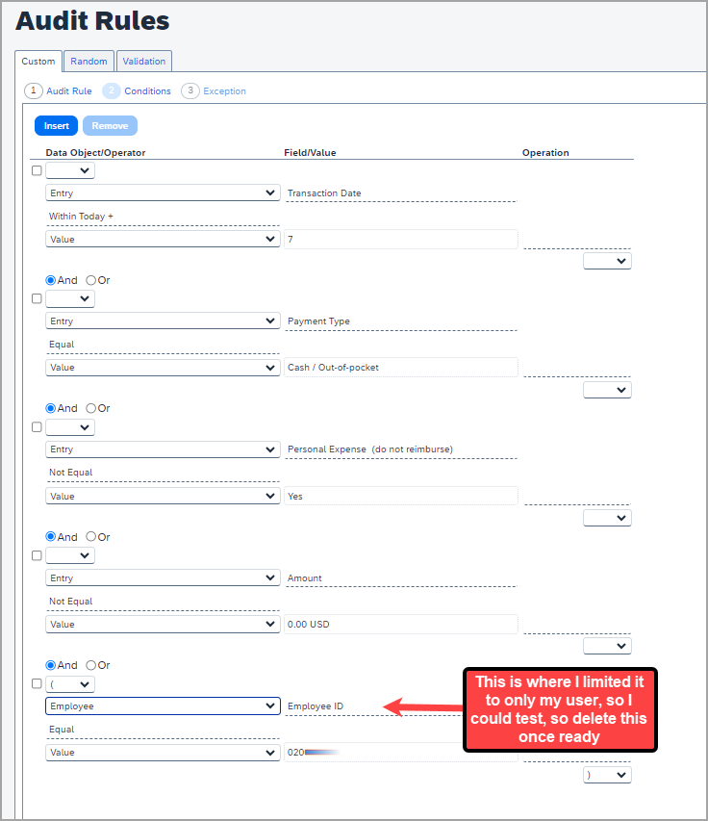The width and height of the screenshot is (708, 821).
Task: Click the Payment Type field label
Action: point(318,321)
